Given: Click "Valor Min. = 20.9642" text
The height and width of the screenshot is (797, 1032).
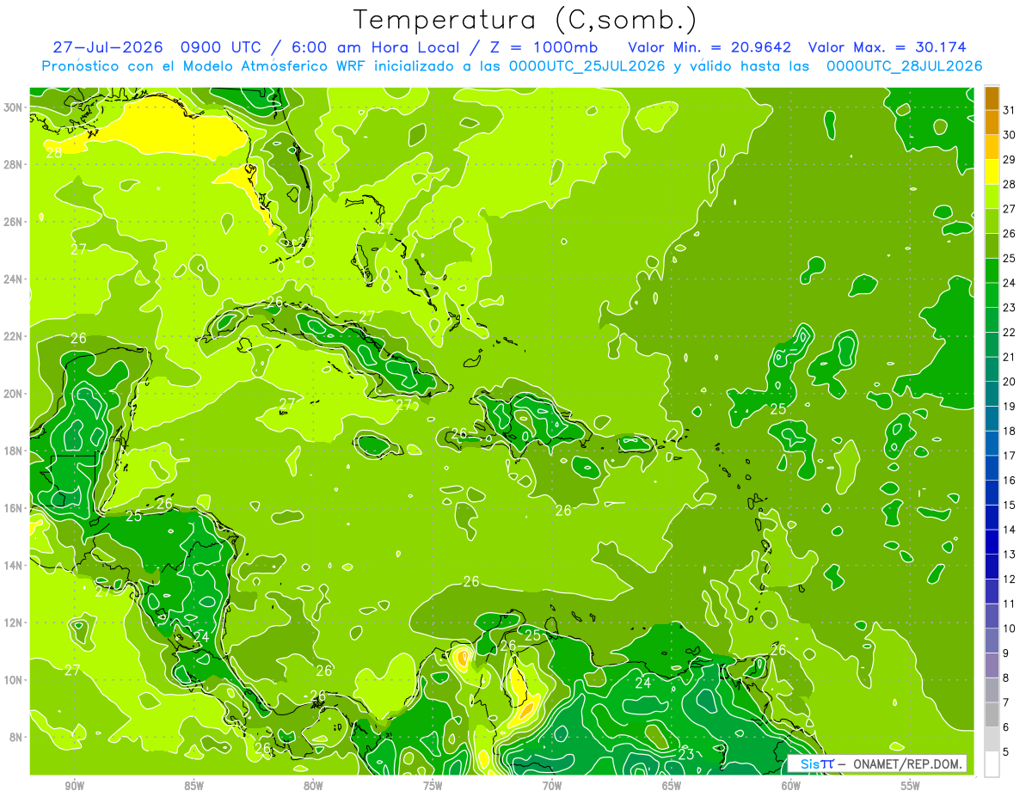Looking at the screenshot, I should pos(709,46).
